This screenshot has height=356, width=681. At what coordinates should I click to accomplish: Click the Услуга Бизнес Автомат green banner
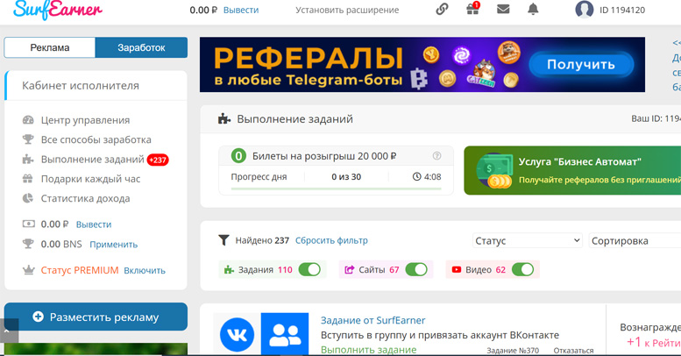[572, 170]
